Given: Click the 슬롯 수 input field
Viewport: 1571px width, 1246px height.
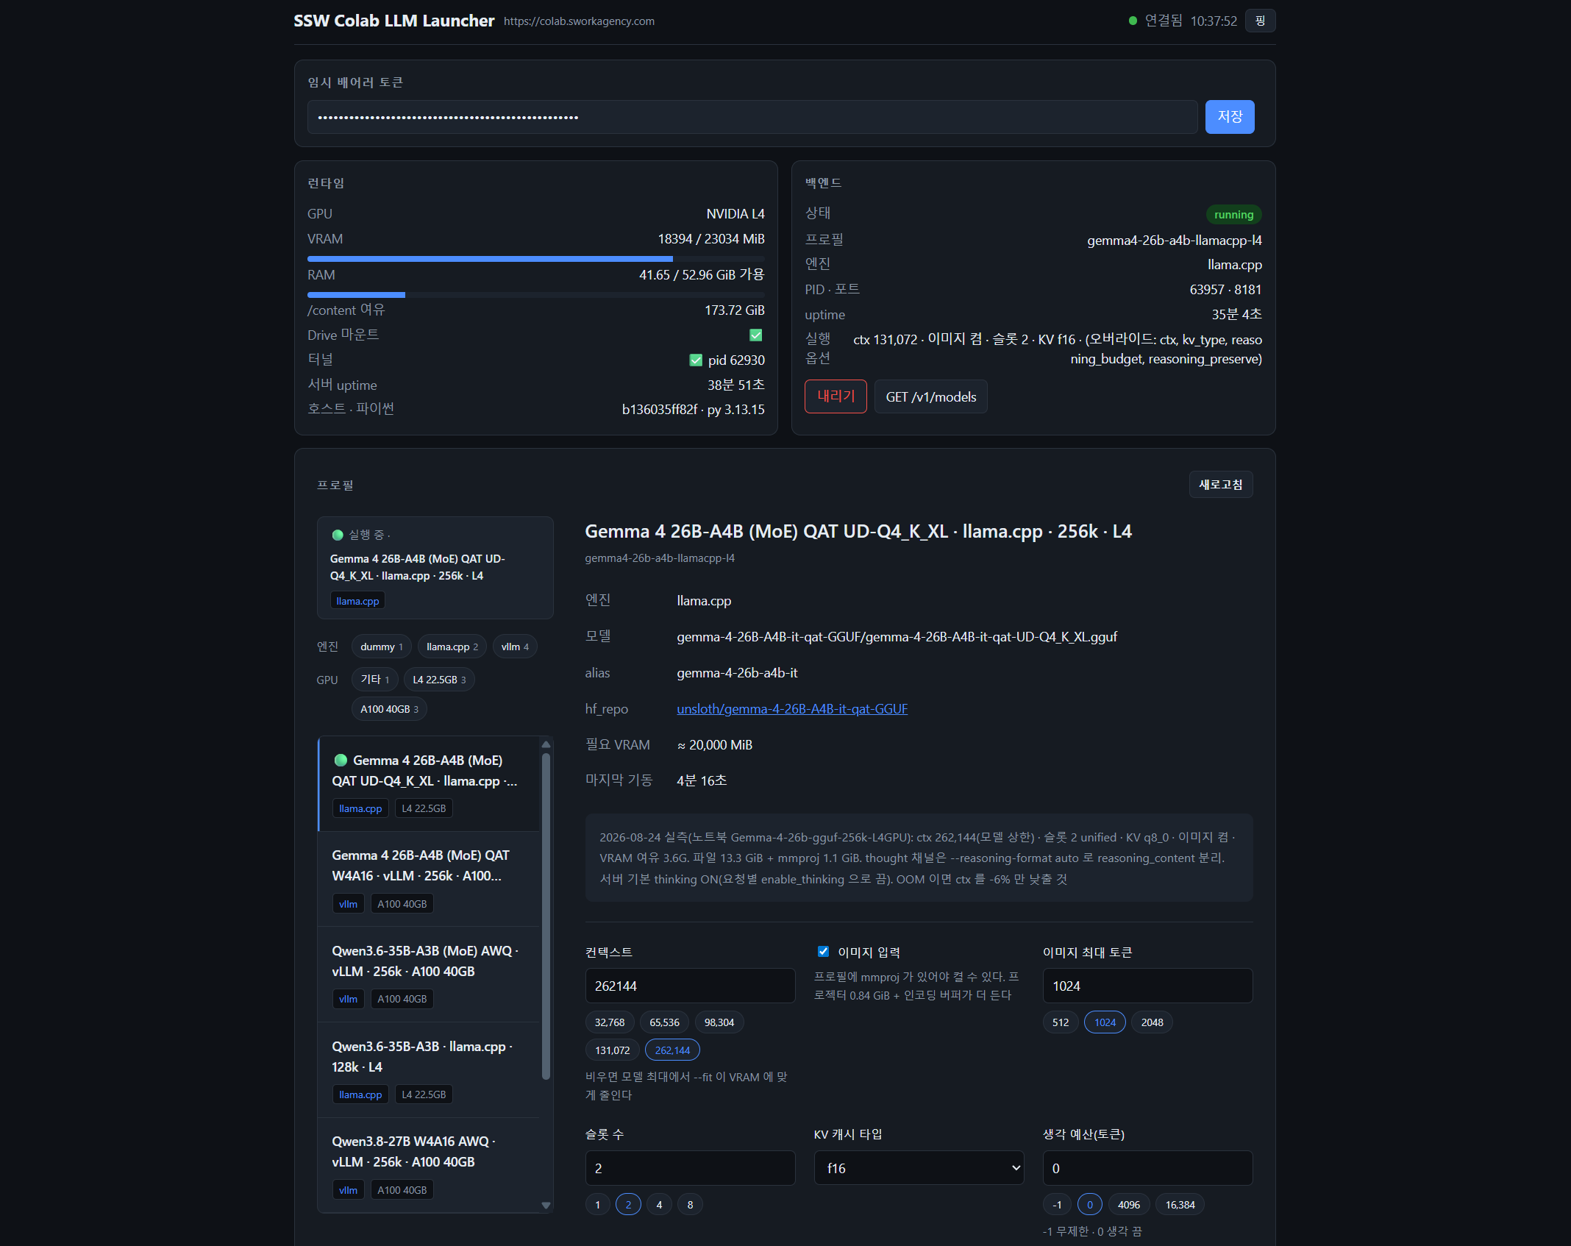Looking at the screenshot, I should [x=690, y=1168].
